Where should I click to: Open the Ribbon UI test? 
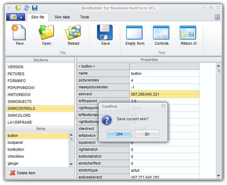point(188,33)
